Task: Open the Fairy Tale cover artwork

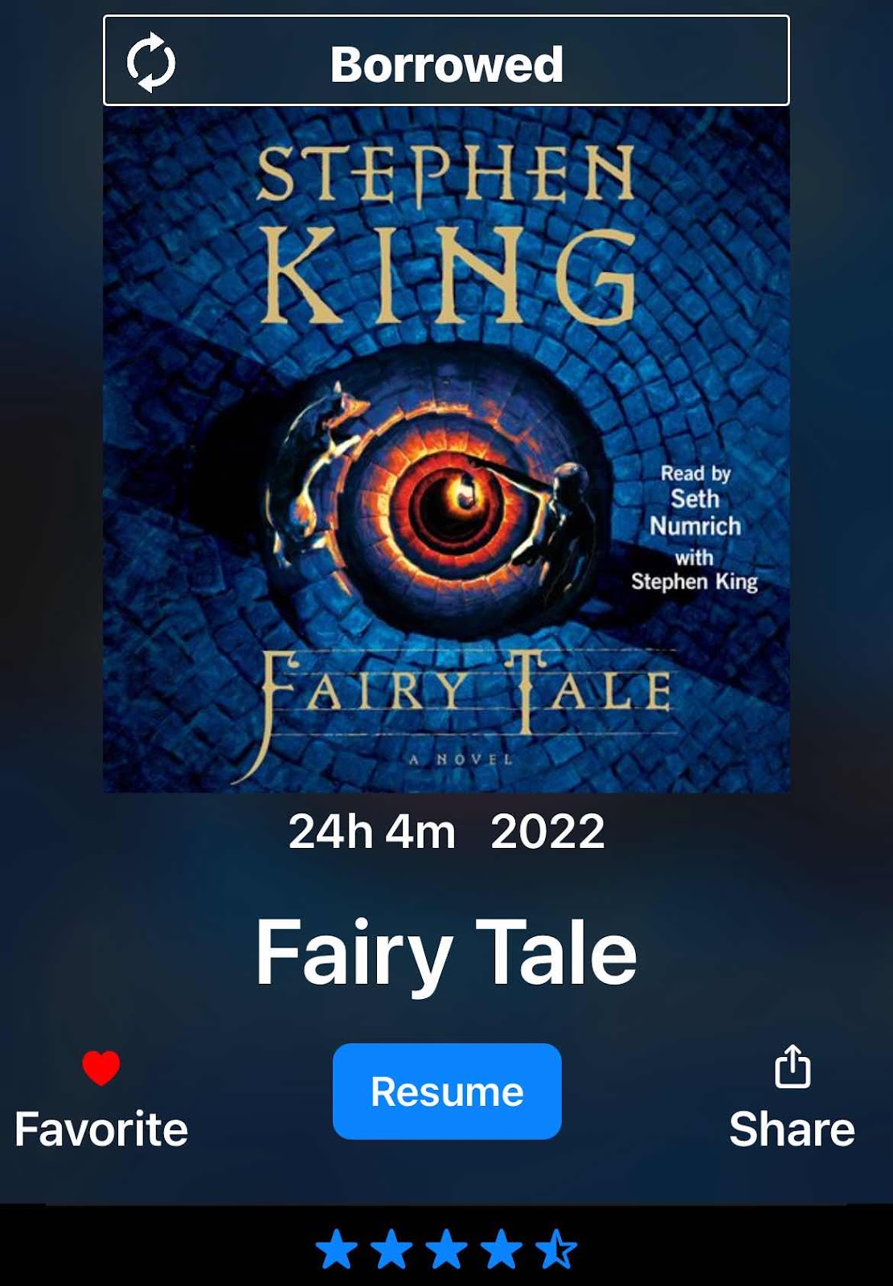Action: click(x=446, y=450)
